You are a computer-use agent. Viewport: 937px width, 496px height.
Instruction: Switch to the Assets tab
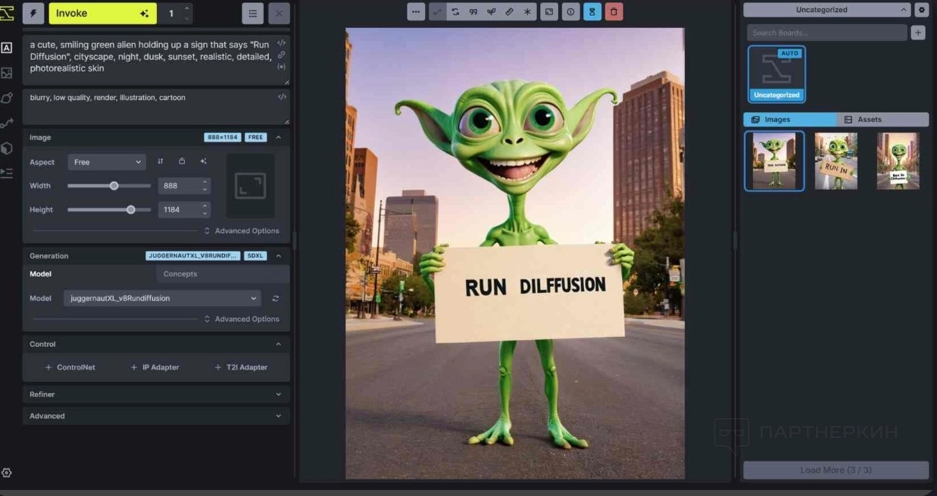point(882,120)
